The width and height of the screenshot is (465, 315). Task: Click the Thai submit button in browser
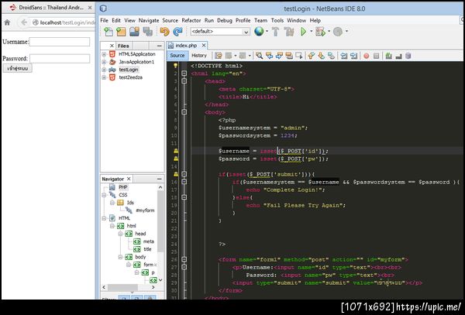(18, 68)
